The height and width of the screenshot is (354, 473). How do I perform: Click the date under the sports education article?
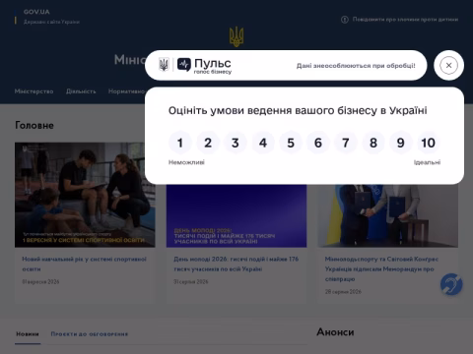(x=40, y=281)
